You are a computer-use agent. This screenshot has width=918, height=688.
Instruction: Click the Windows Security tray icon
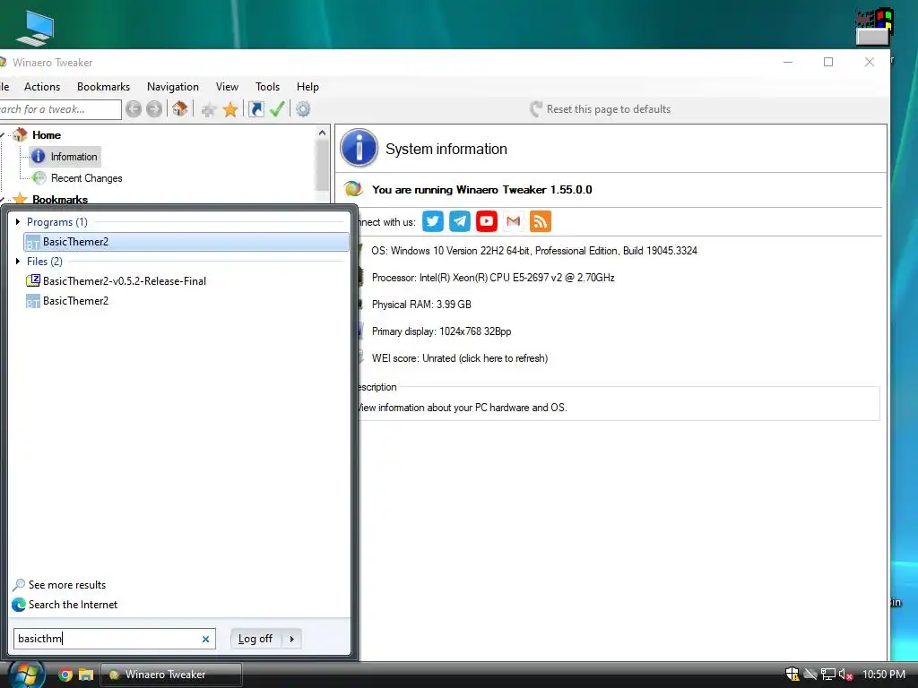(792, 674)
